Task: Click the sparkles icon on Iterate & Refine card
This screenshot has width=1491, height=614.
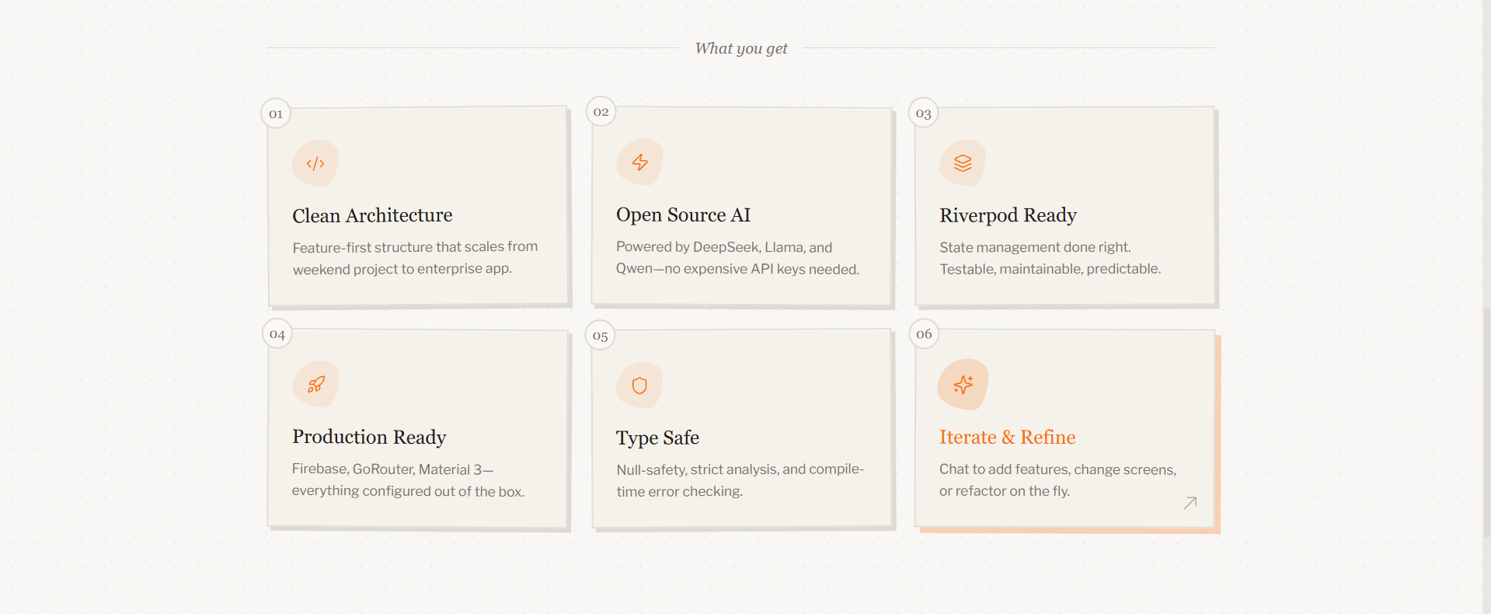Action: point(963,384)
